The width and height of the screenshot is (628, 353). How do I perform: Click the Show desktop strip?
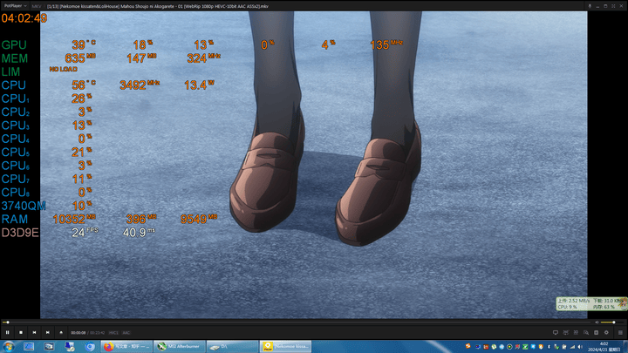(625, 347)
